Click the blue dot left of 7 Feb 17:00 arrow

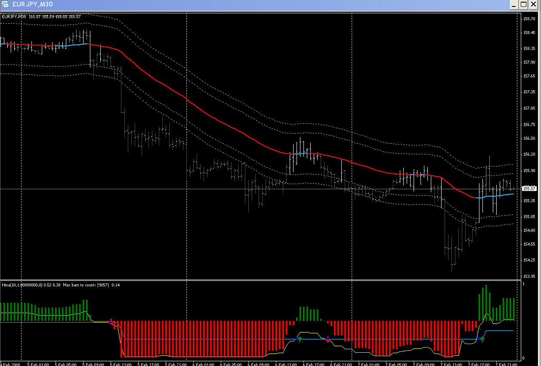click(x=479, y=339)
